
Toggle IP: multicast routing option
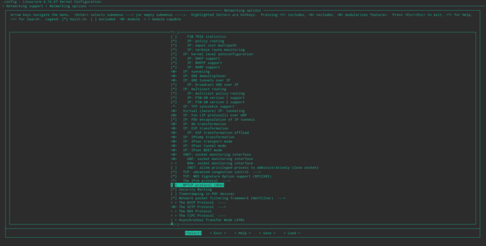198,89
